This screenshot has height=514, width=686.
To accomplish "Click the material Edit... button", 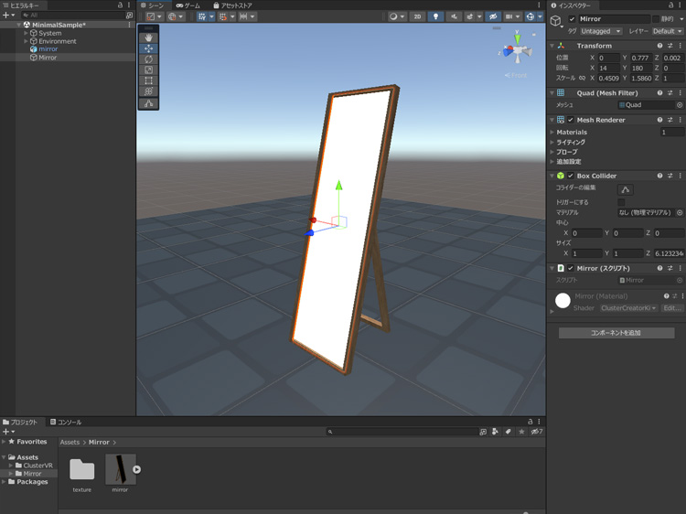I will (x=672, y=308).
